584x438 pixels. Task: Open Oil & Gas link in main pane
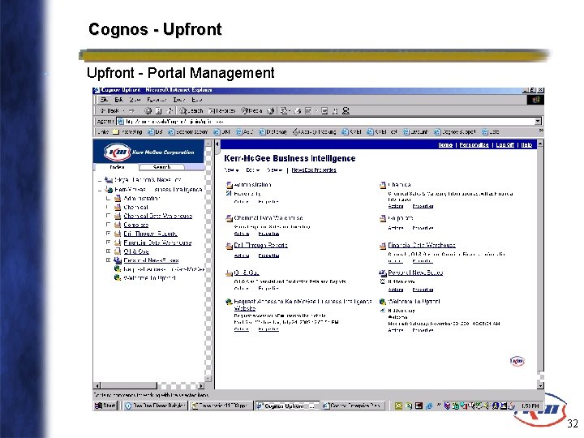point(247,273)
